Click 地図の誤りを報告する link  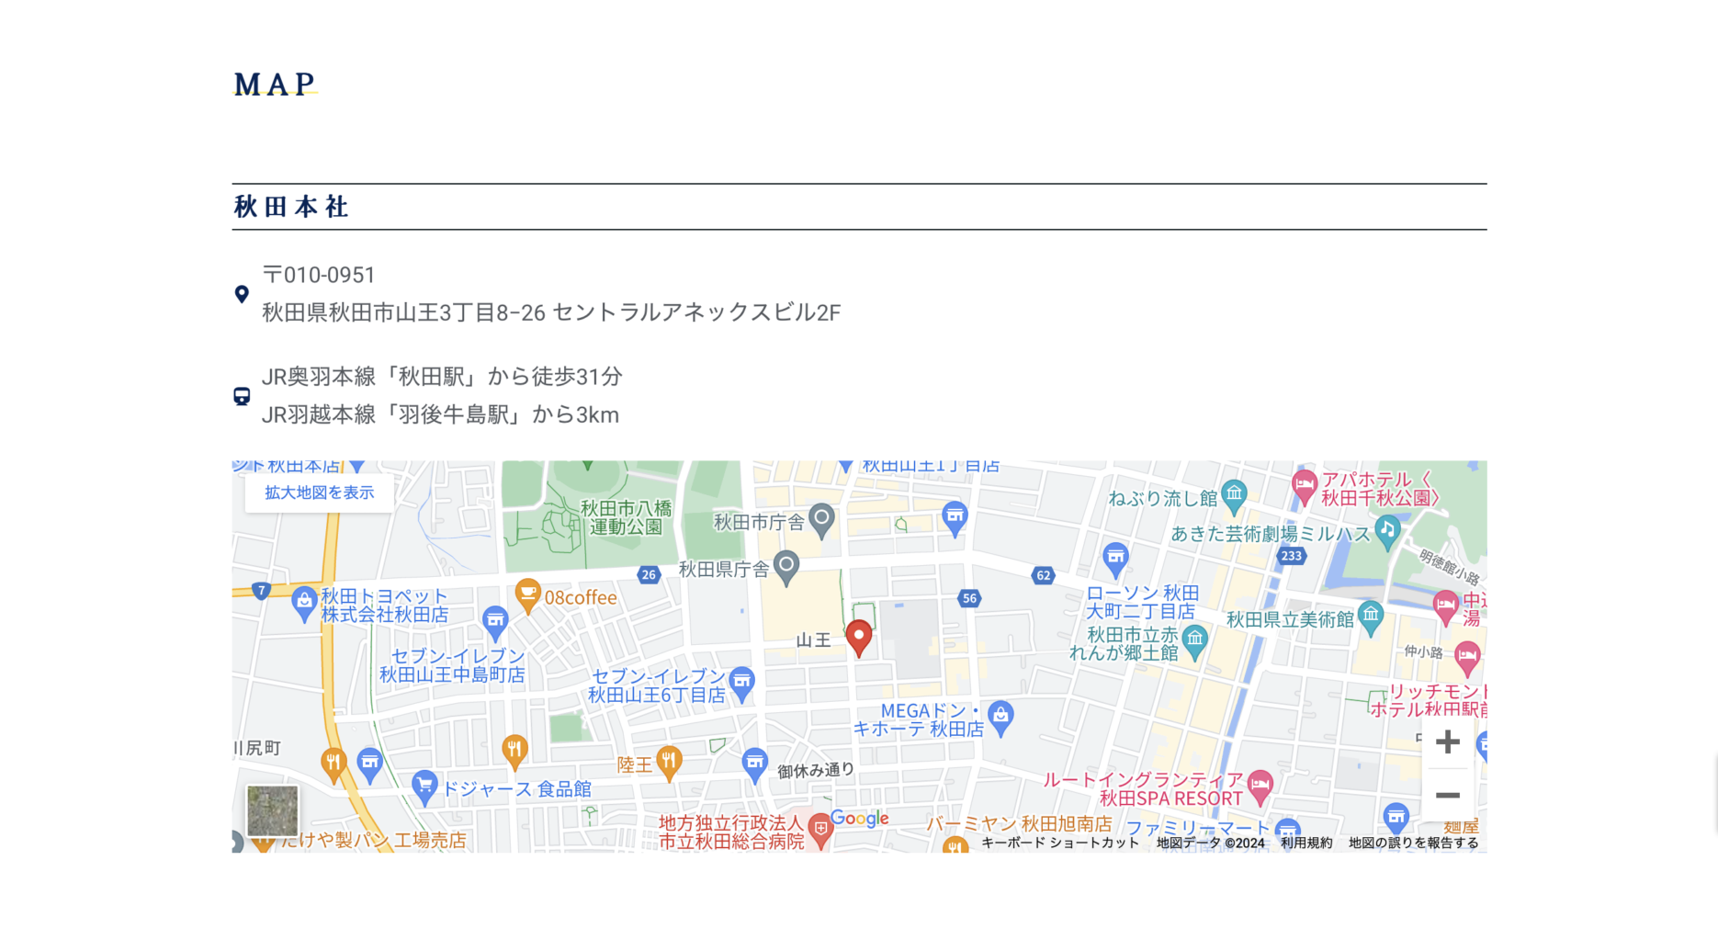[1413, 843]
